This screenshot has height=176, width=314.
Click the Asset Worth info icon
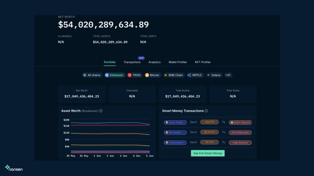click(101, 111)
